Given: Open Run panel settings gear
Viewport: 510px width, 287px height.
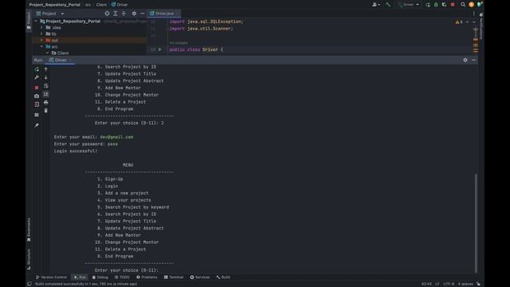Looking at the screenshot, I should [465, 60].
